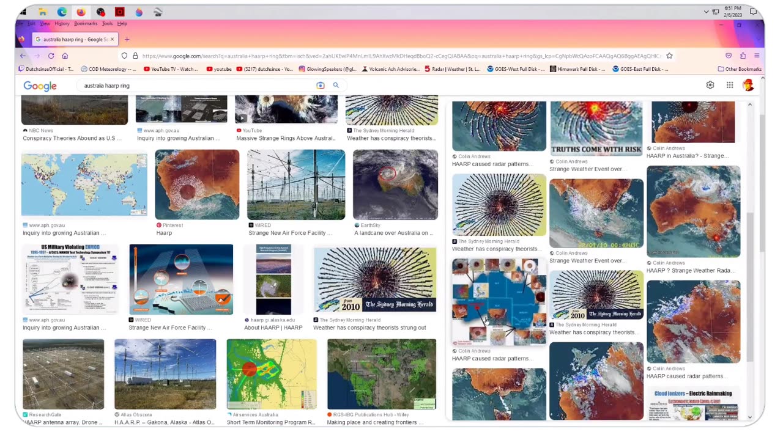The image size is (783, 440).
Task: Search by image with camera icon
Action: click(321, 86)
